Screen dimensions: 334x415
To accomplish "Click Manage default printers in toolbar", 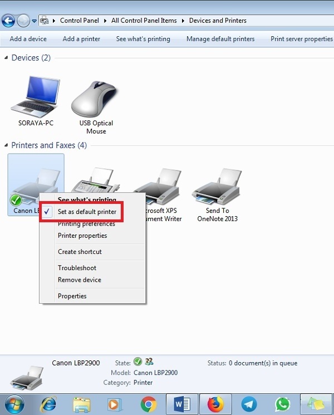I will (x=220, y=39).
